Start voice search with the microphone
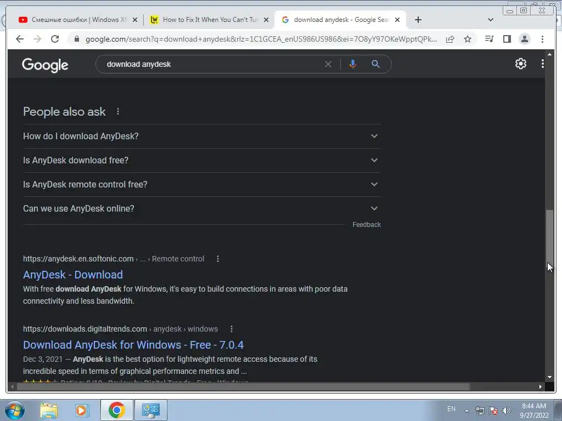This screenshot has width=562, height=421. point(353,64)
